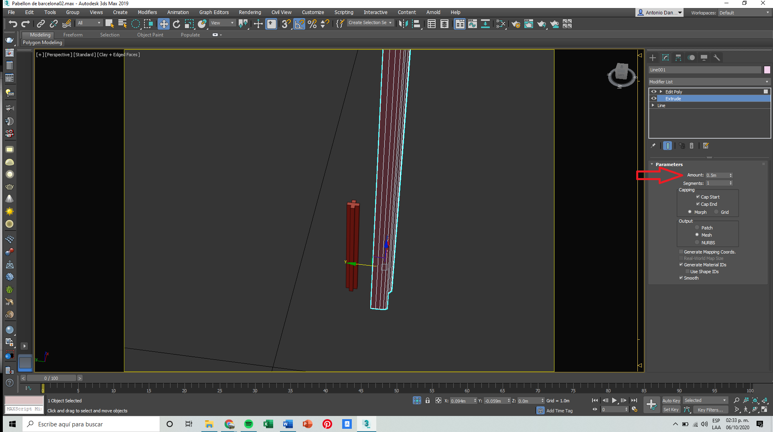Remove modifier using trash icon
The image size is (773, 432).
point(692,146)
